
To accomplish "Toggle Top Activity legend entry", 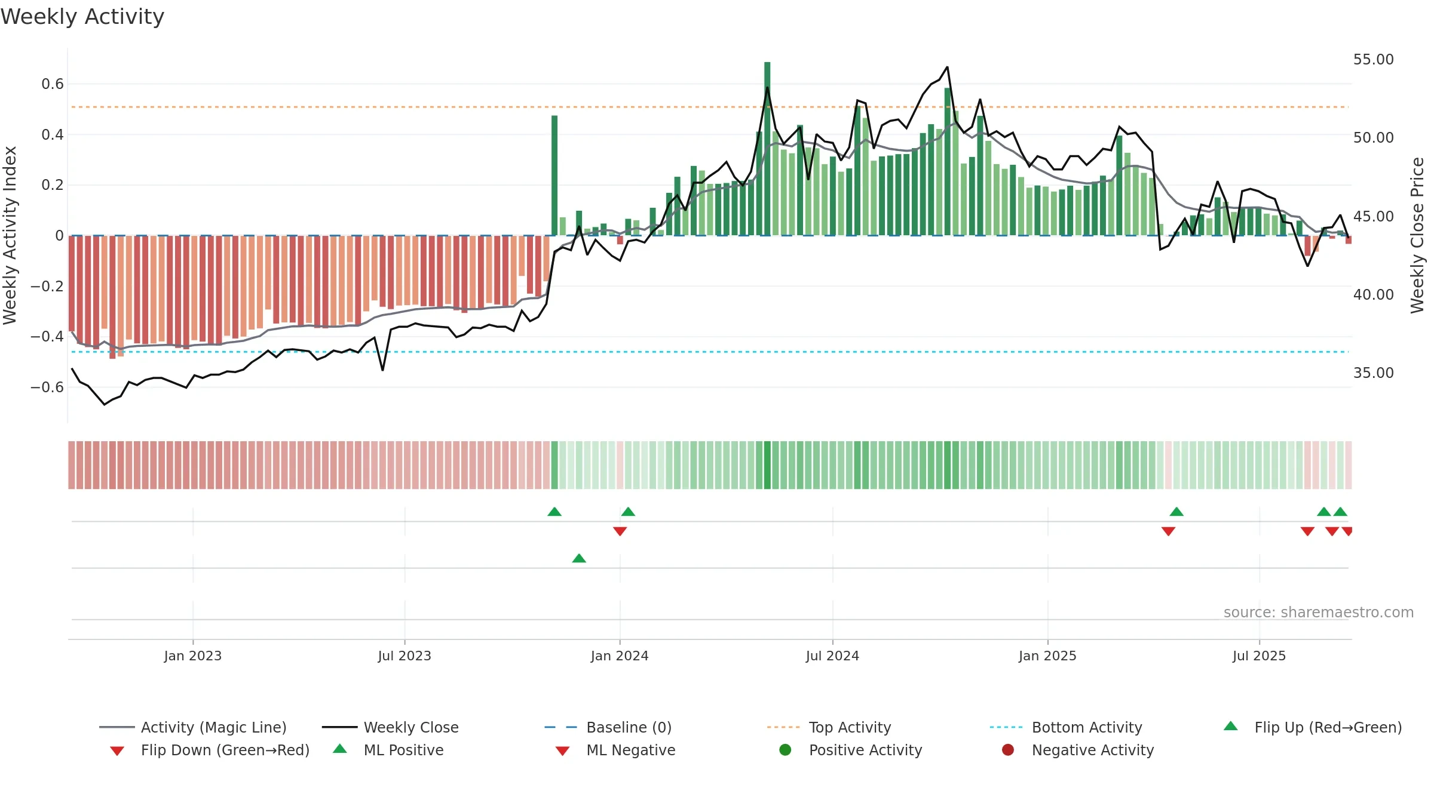I will (x=829, y=727).
